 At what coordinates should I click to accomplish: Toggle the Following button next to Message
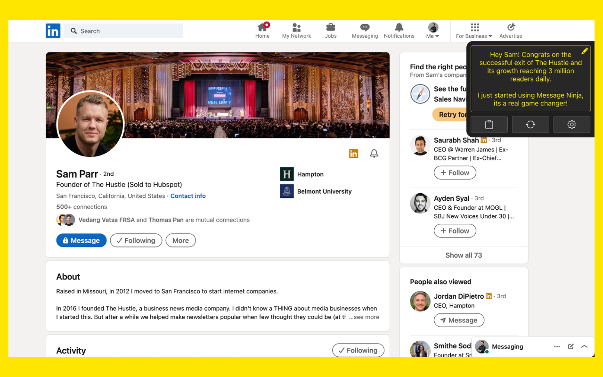136,240
